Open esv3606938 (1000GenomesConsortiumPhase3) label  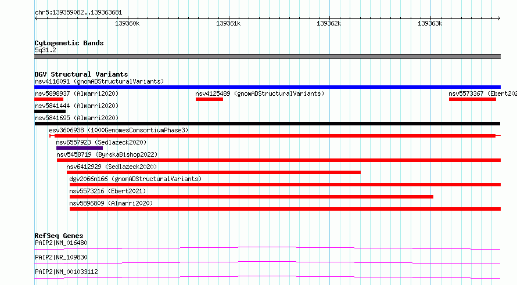coord(119,130)
